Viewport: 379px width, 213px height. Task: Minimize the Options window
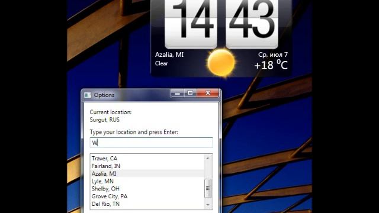[178, 93]
